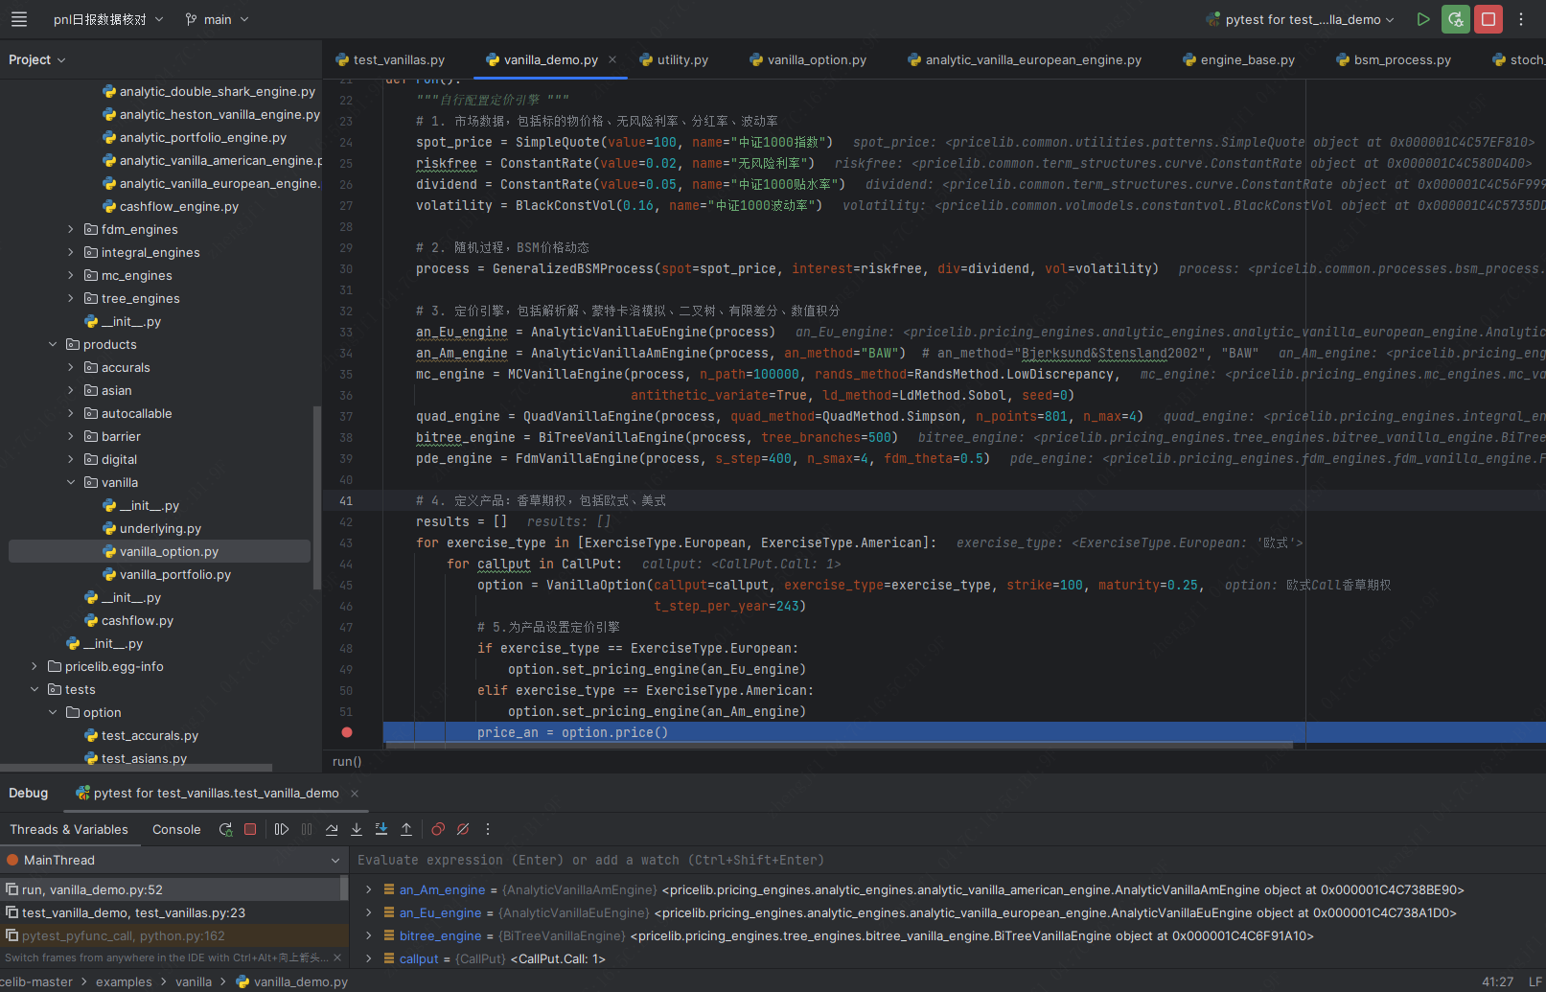Close the vanilla_demo.py editor tab

(x=612, y=59)
